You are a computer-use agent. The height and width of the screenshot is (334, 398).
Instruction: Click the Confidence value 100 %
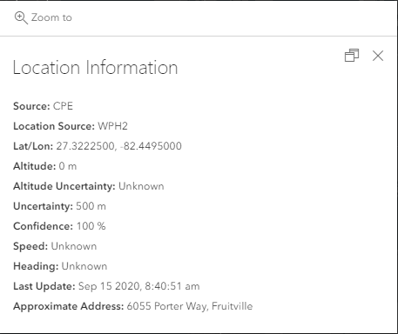(91, 226)
